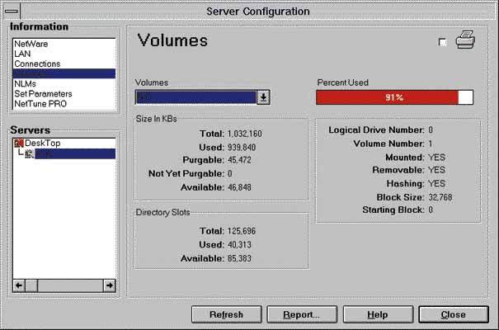
Task: Click the server icon under DeskTop
Action: [x=30, y=154]
